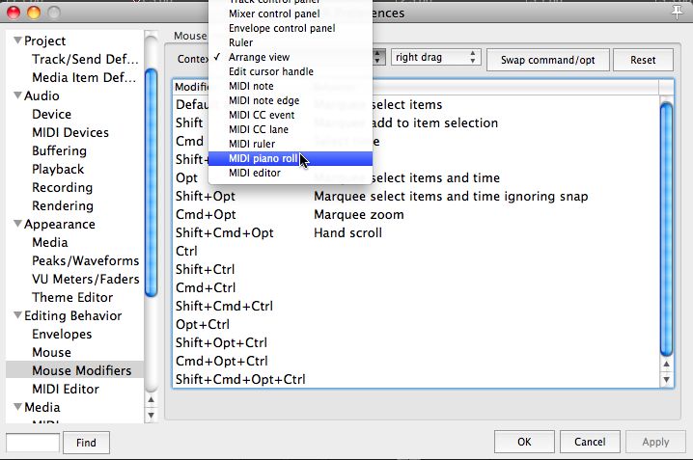This screenshot has height=460, width=693.
Task: Open Peaks/Waveforms preferences page
Action: [x=85, y=261]
